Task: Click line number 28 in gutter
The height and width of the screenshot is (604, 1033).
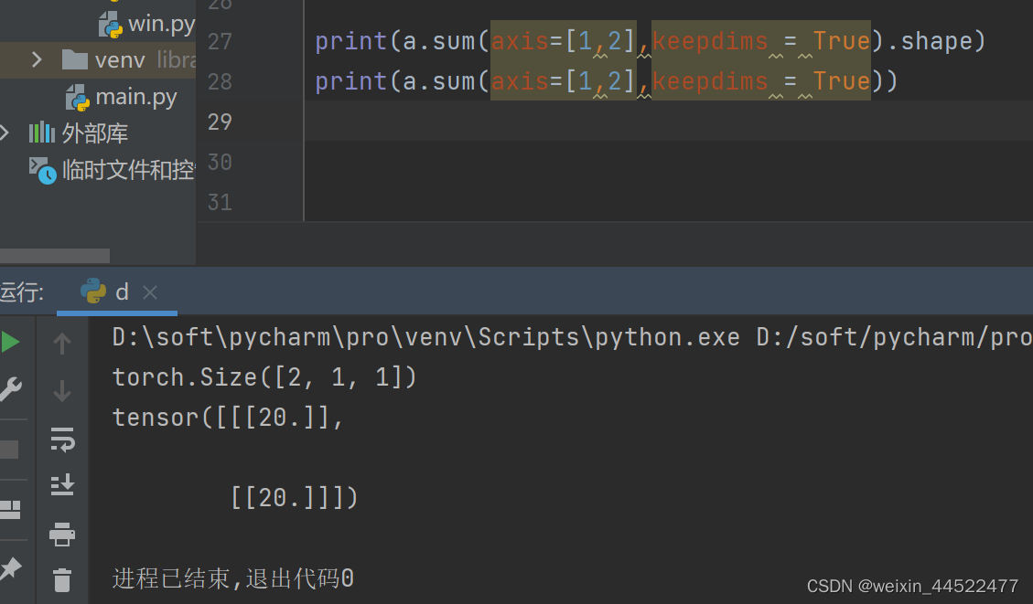Action: pos(220,81)
